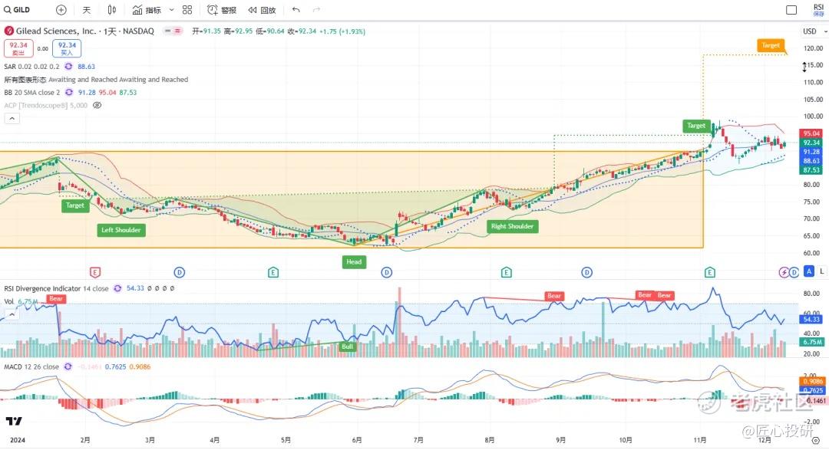Click the green Target label near February
829x450 pixels.
(75, 205)
